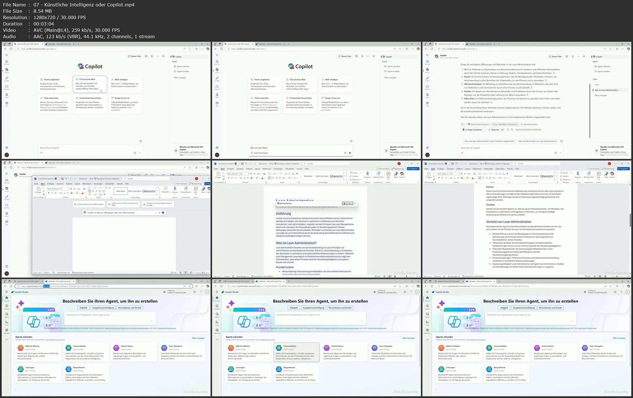The width and height of the screenshot is (633, 398).
Task: Frame 8: open Bibliothek in Copilot Studio sidebar
Action: (217, 331)
